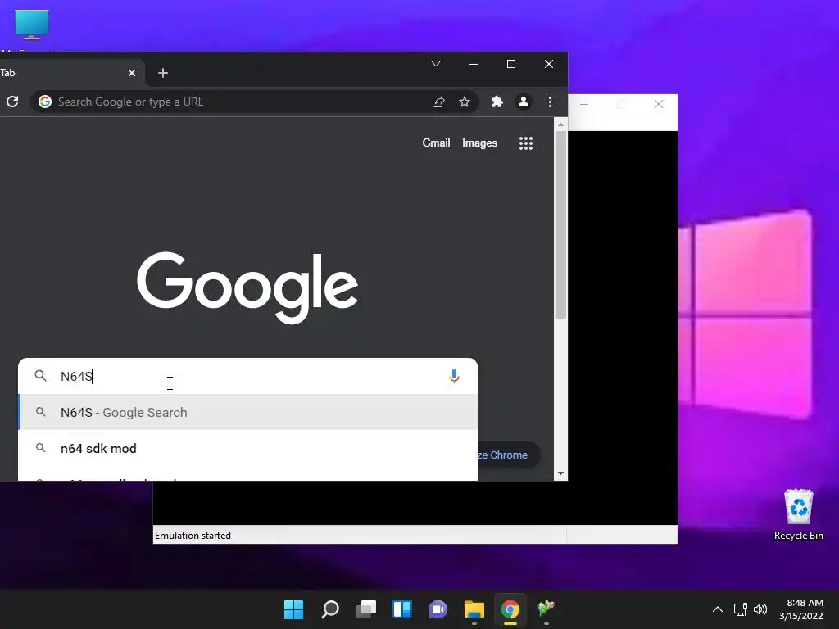Open Chrome Extensions puzzle icon
Screen dimensions: 839x629
pyautogui.click(x=497, y=102)
